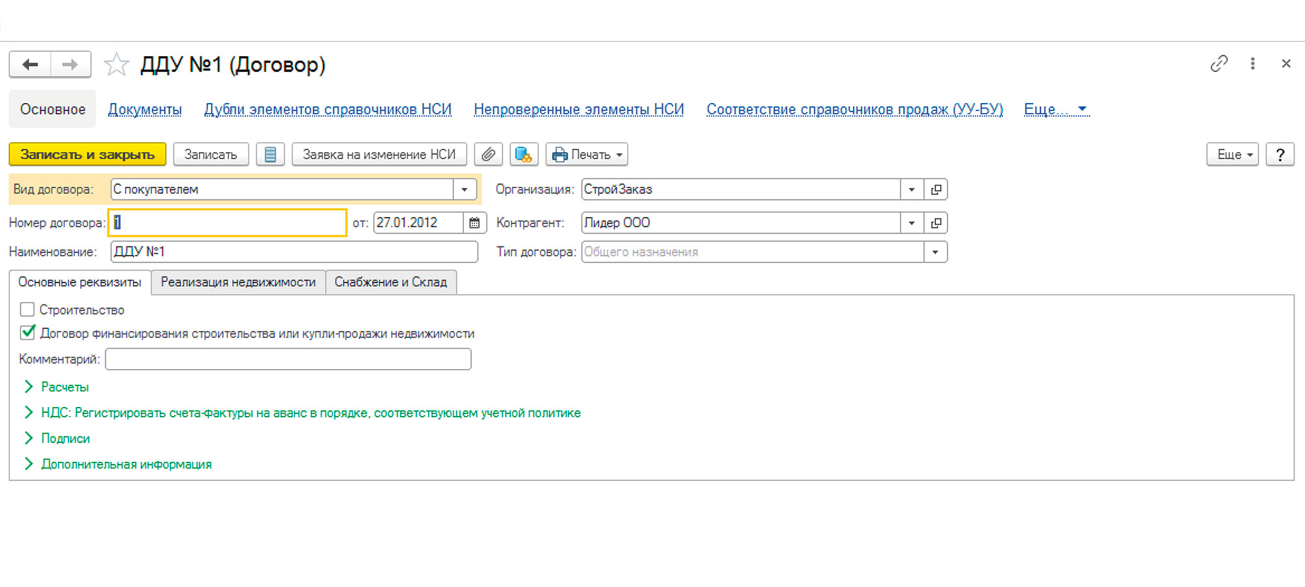Copy link to this contract
1305x587 pixels.
1219,64
